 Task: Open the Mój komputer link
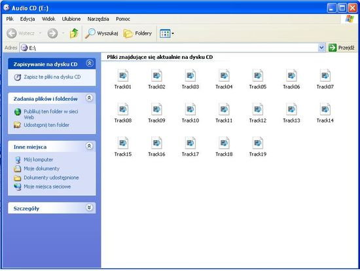point(39,160)
